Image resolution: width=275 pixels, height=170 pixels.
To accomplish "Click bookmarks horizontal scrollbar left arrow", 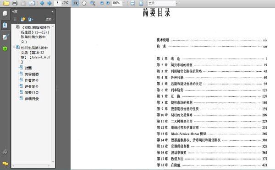I will pyautogui.click(x=13, y=165).
